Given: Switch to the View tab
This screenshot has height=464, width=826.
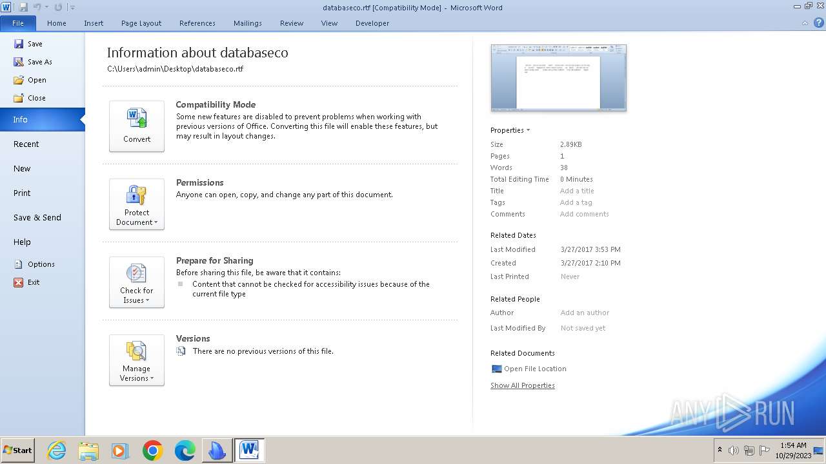Looking at the screenshot, I should coord(329,23).
